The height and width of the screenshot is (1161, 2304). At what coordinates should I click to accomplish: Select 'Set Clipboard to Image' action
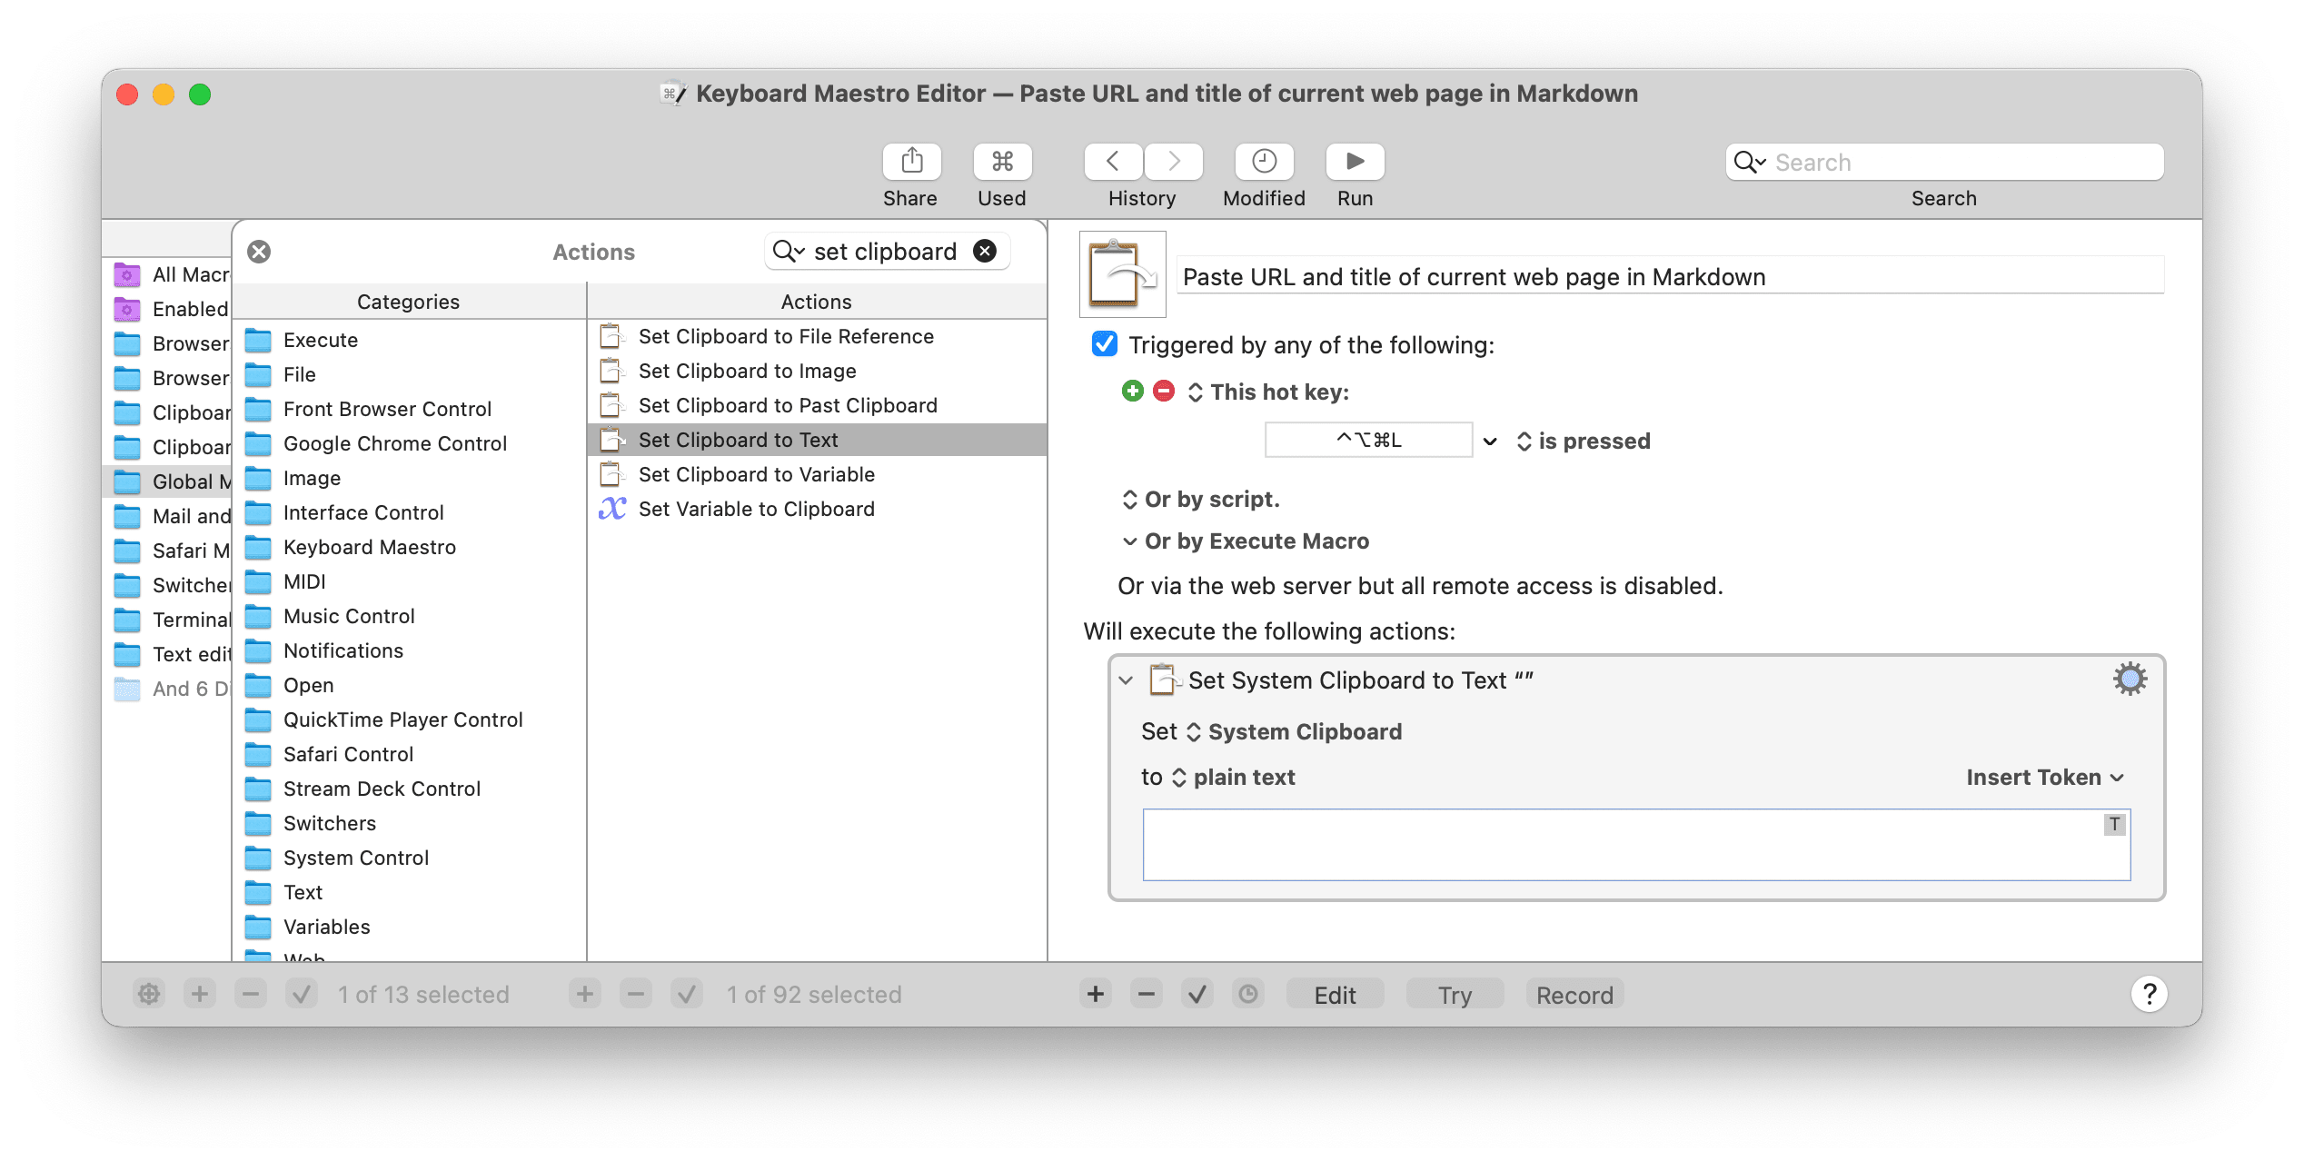[817, 371]
